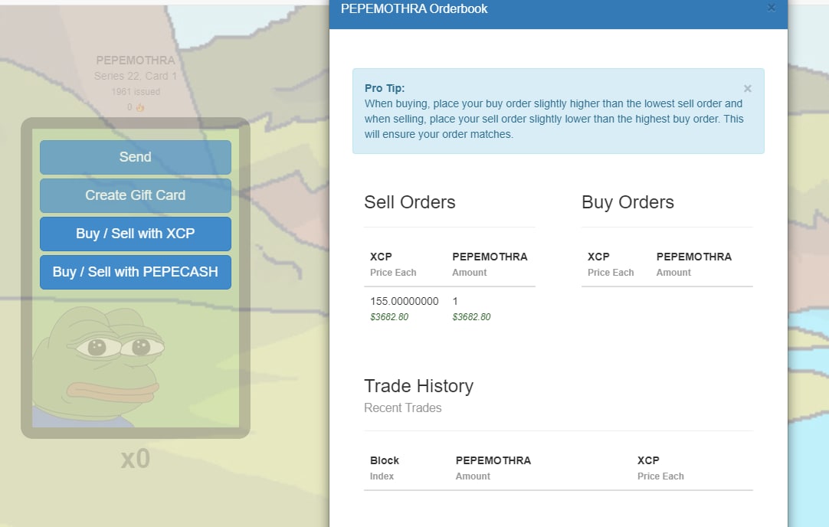Click the Recent Trades subtitle
This screenshot has width=829, height=527.
[x=403, y=408]
